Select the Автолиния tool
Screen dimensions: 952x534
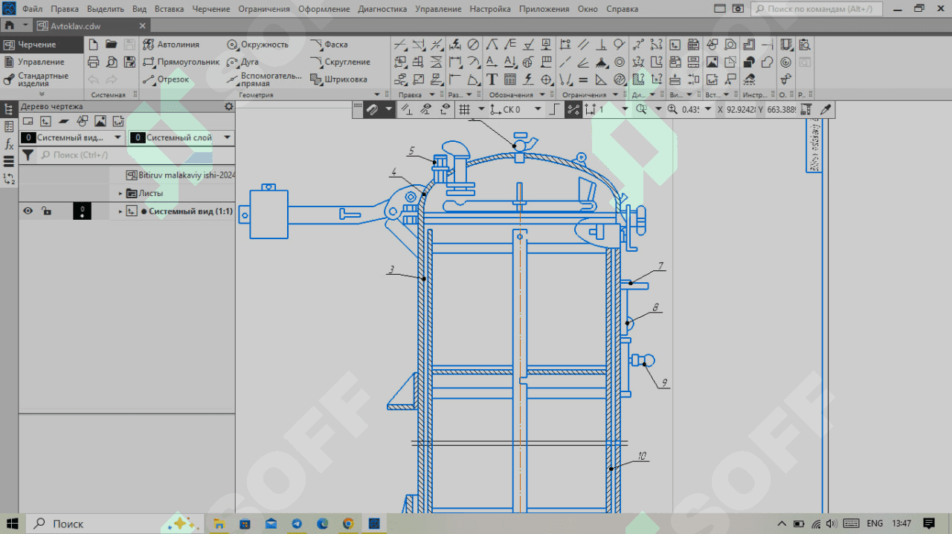[x=170, y=45]
